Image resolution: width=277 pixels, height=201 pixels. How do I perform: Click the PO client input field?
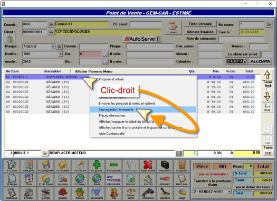(x=146, y=24)
